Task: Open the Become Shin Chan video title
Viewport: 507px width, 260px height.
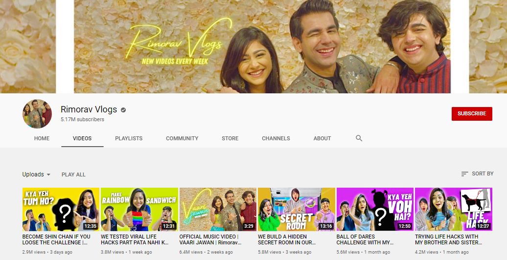Action: pos(56,239)
